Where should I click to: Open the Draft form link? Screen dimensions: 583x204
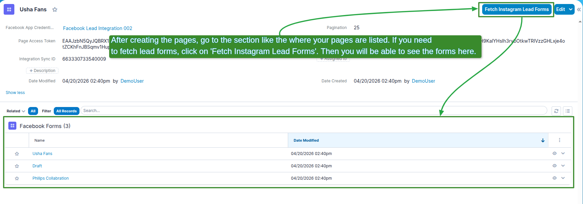point(37,166)
